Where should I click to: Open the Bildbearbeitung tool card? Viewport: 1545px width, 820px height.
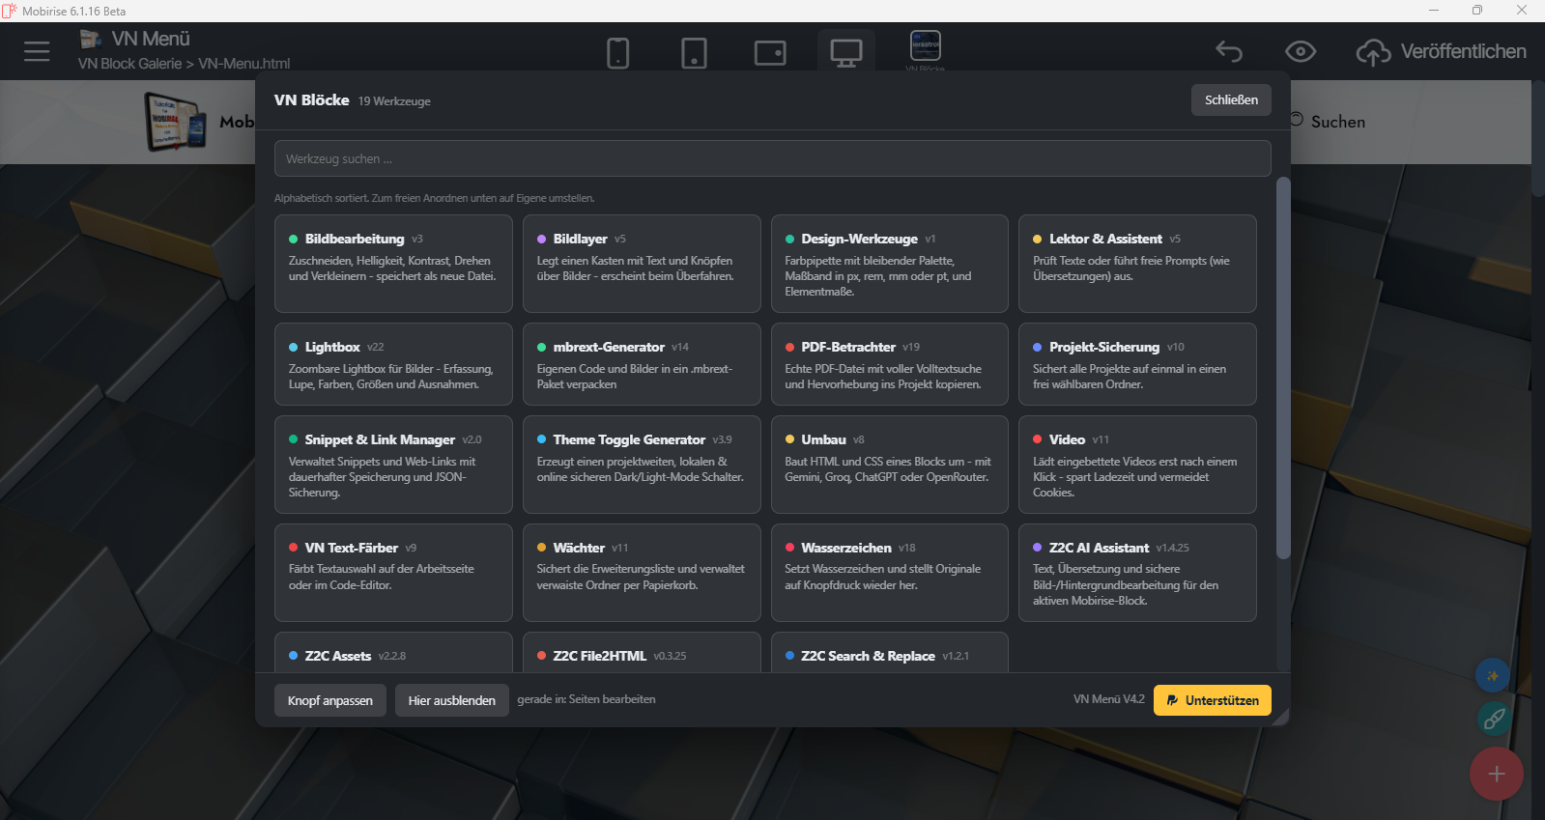click(x=393, y=264)
